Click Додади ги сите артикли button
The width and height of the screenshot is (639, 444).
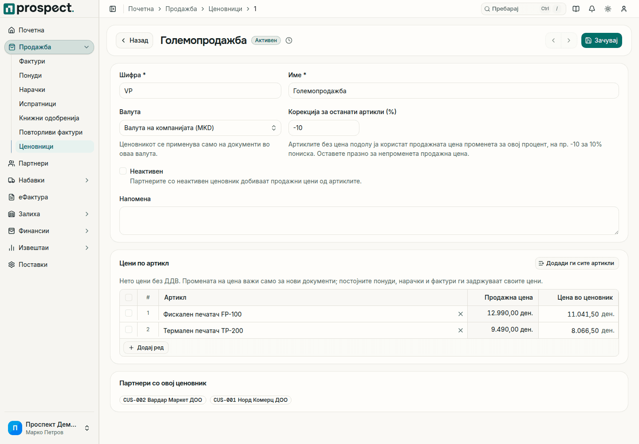pyautogui.click(x=576, y=263)
